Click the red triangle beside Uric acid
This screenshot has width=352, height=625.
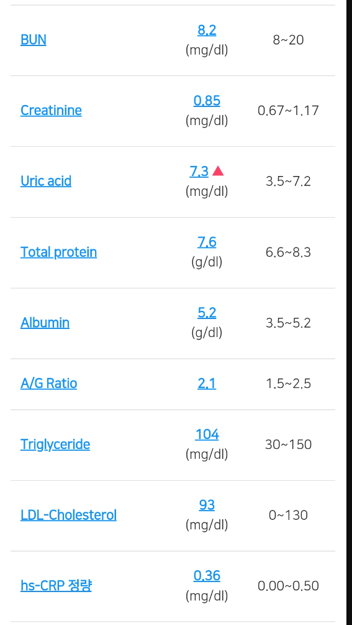[218, 172]
